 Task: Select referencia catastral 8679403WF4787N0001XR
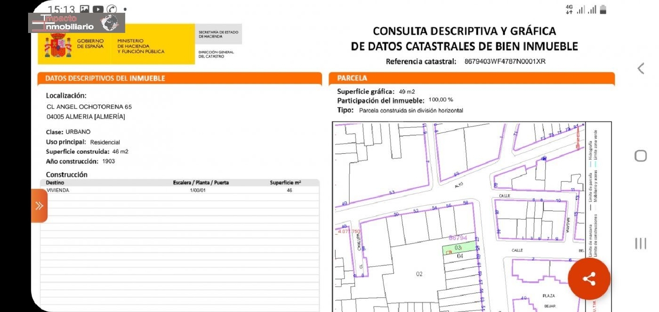(505, 62)
